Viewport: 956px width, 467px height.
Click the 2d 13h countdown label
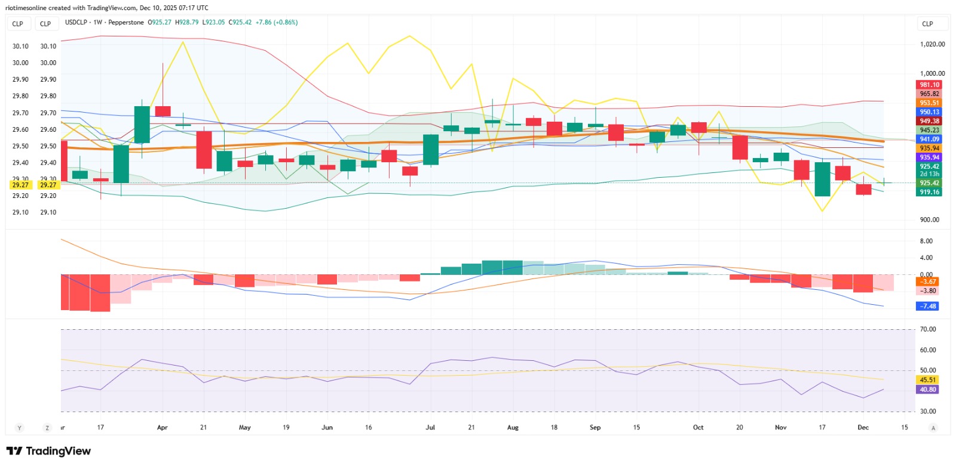[929, 174]
